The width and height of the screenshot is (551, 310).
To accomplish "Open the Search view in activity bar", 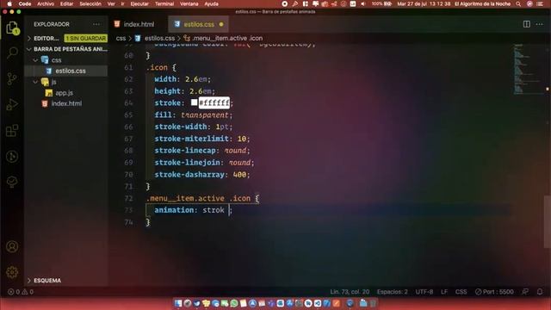I will (12, 53).
